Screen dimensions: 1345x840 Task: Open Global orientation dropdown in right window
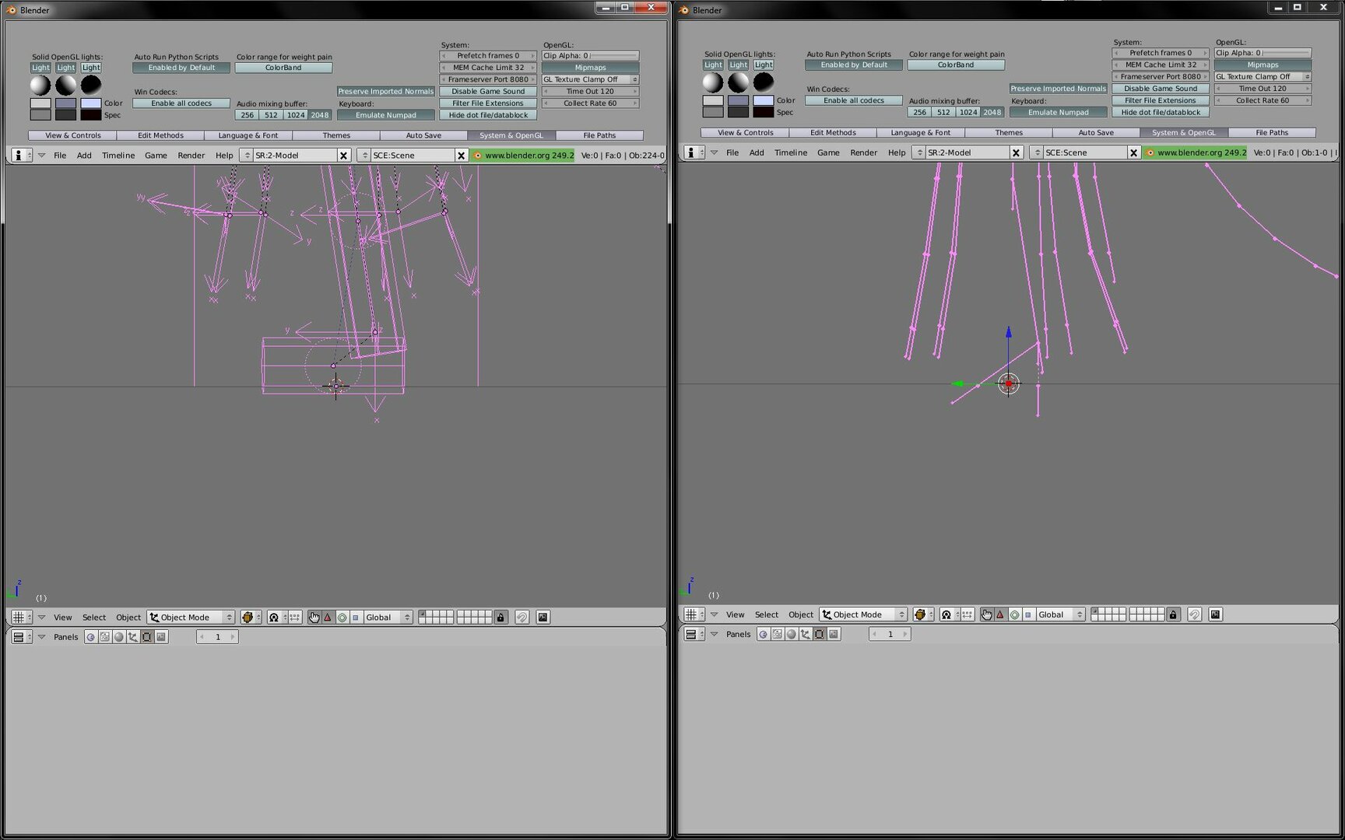point(1060,614)
